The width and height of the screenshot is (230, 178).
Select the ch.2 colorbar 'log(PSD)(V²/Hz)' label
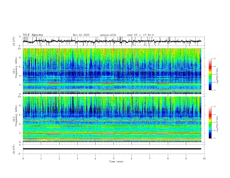tap(218, 124)
